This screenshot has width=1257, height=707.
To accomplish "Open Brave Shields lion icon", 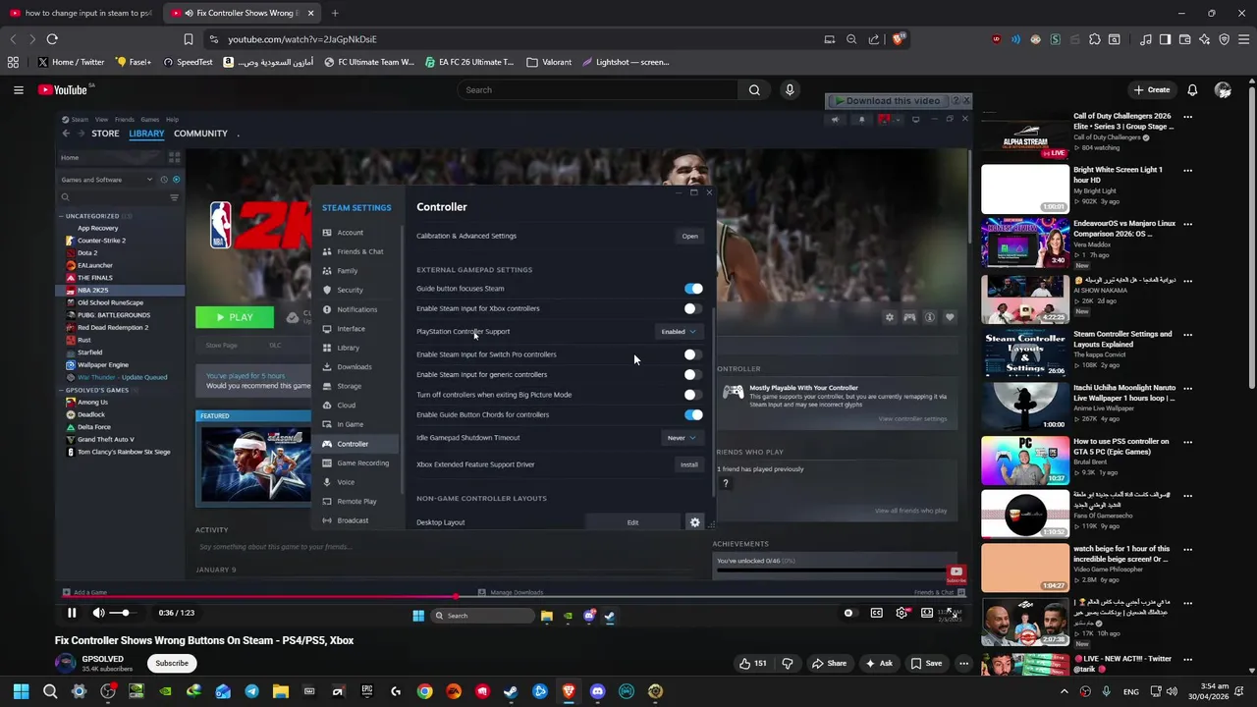I will click(899, 39).
